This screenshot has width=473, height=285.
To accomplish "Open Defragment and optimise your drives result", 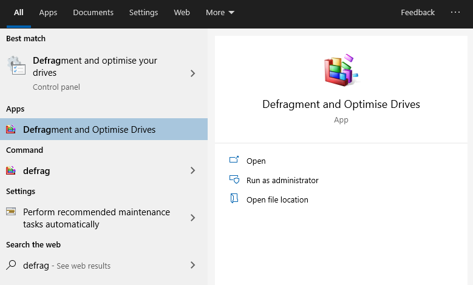I will point(104,73).
